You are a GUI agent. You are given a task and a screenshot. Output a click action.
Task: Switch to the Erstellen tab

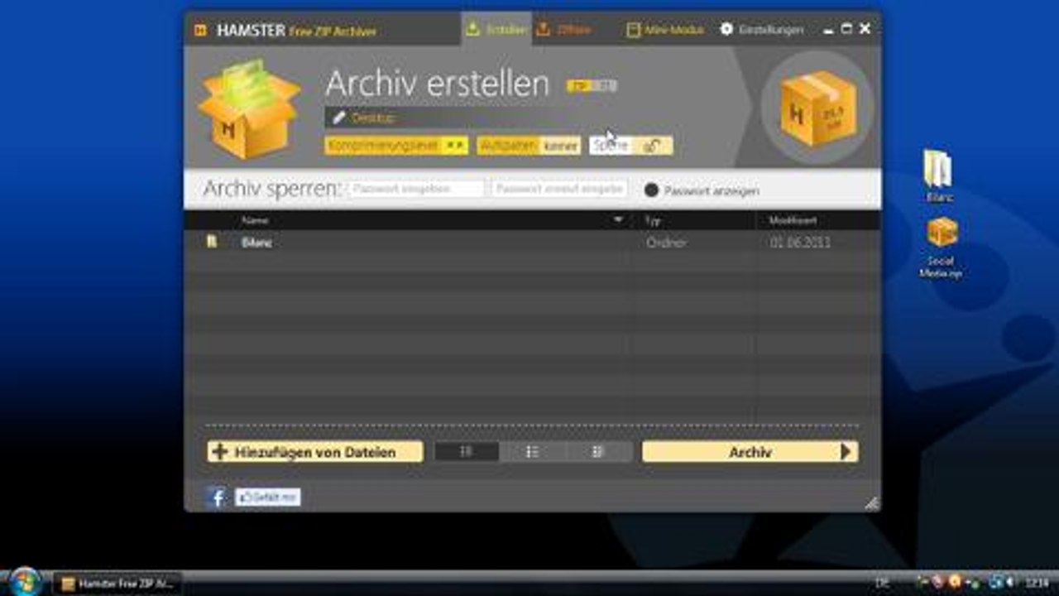[496, 29]
